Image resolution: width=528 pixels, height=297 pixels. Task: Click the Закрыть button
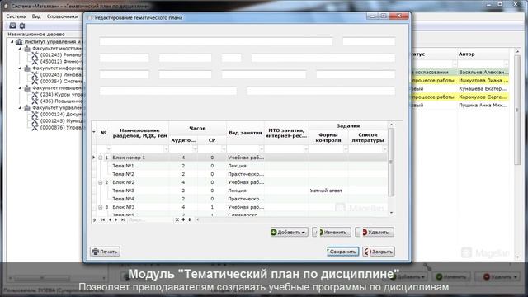point(379,252)
